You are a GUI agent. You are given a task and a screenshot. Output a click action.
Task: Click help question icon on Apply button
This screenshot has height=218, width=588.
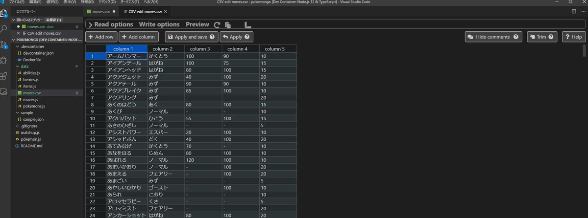247,37
